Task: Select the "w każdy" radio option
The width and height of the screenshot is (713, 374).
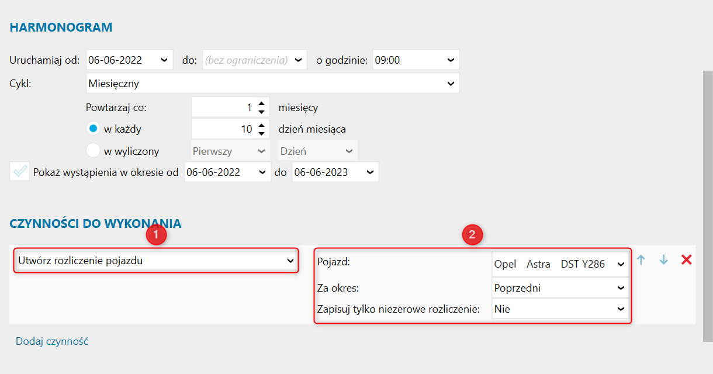Action: point(94,129)
